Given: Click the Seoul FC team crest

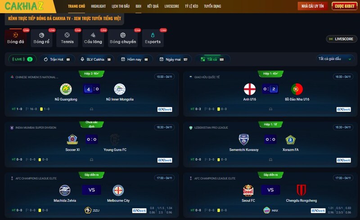Looking at the screenshot, I should [248, 190].
